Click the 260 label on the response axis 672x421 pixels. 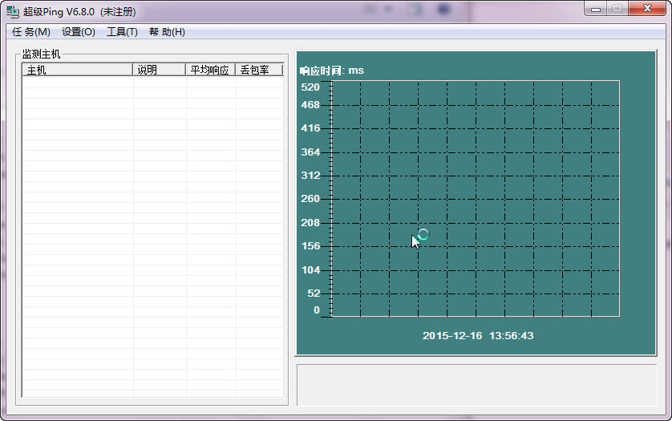tap(310, 199)
